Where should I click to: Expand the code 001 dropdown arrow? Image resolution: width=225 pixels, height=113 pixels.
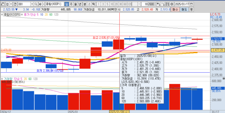coord(32,4)
